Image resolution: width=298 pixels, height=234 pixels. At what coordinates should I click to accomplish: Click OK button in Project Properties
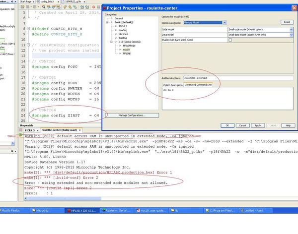pos(227,125)
